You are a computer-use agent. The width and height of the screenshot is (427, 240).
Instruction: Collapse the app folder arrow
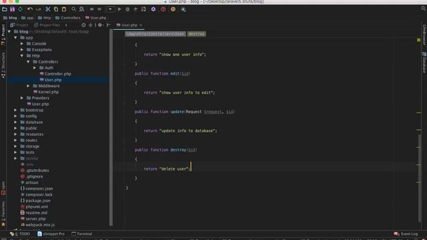(x=15, y=37)
